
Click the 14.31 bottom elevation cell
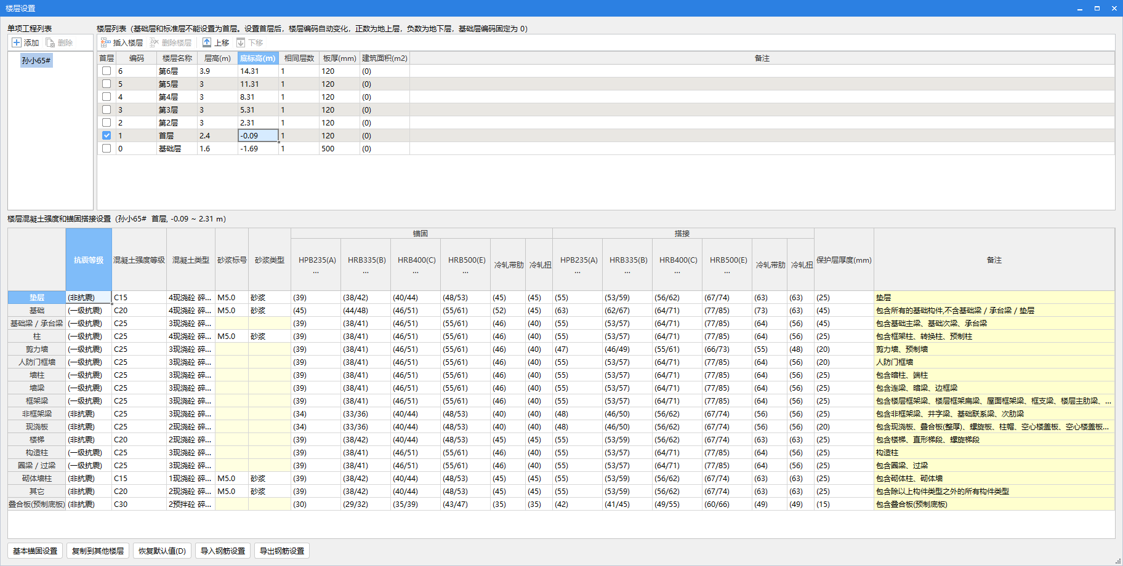[258, 71]
